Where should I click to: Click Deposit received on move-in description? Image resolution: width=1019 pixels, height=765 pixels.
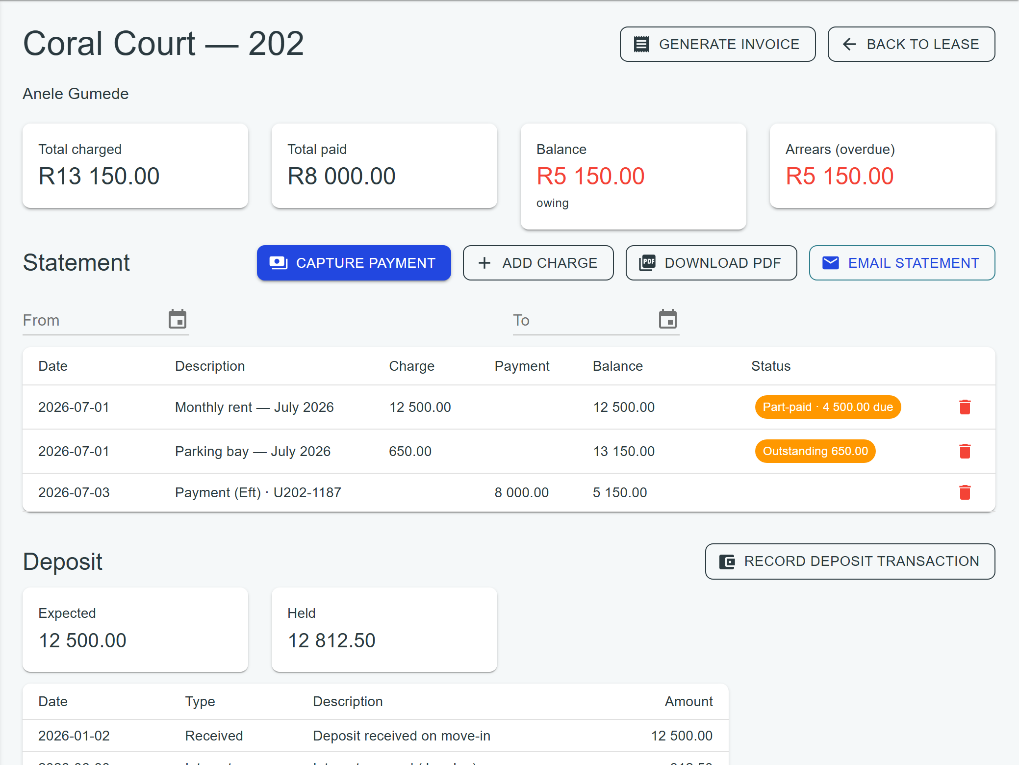pyautogui.click(x=402, y=736)
